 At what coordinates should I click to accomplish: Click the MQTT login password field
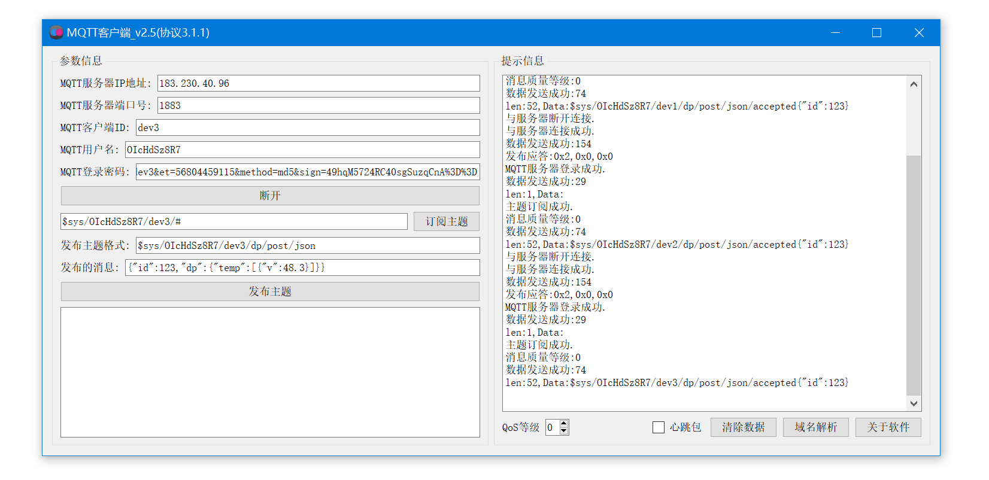pyautogui.click(x=308, y=172)
